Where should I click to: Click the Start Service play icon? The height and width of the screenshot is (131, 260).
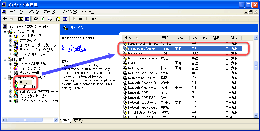pyautogui.click(x=74, y=19)
